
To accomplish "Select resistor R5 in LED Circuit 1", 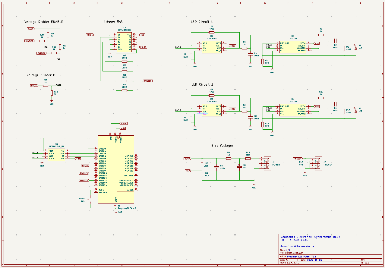I will coord(321,35).
